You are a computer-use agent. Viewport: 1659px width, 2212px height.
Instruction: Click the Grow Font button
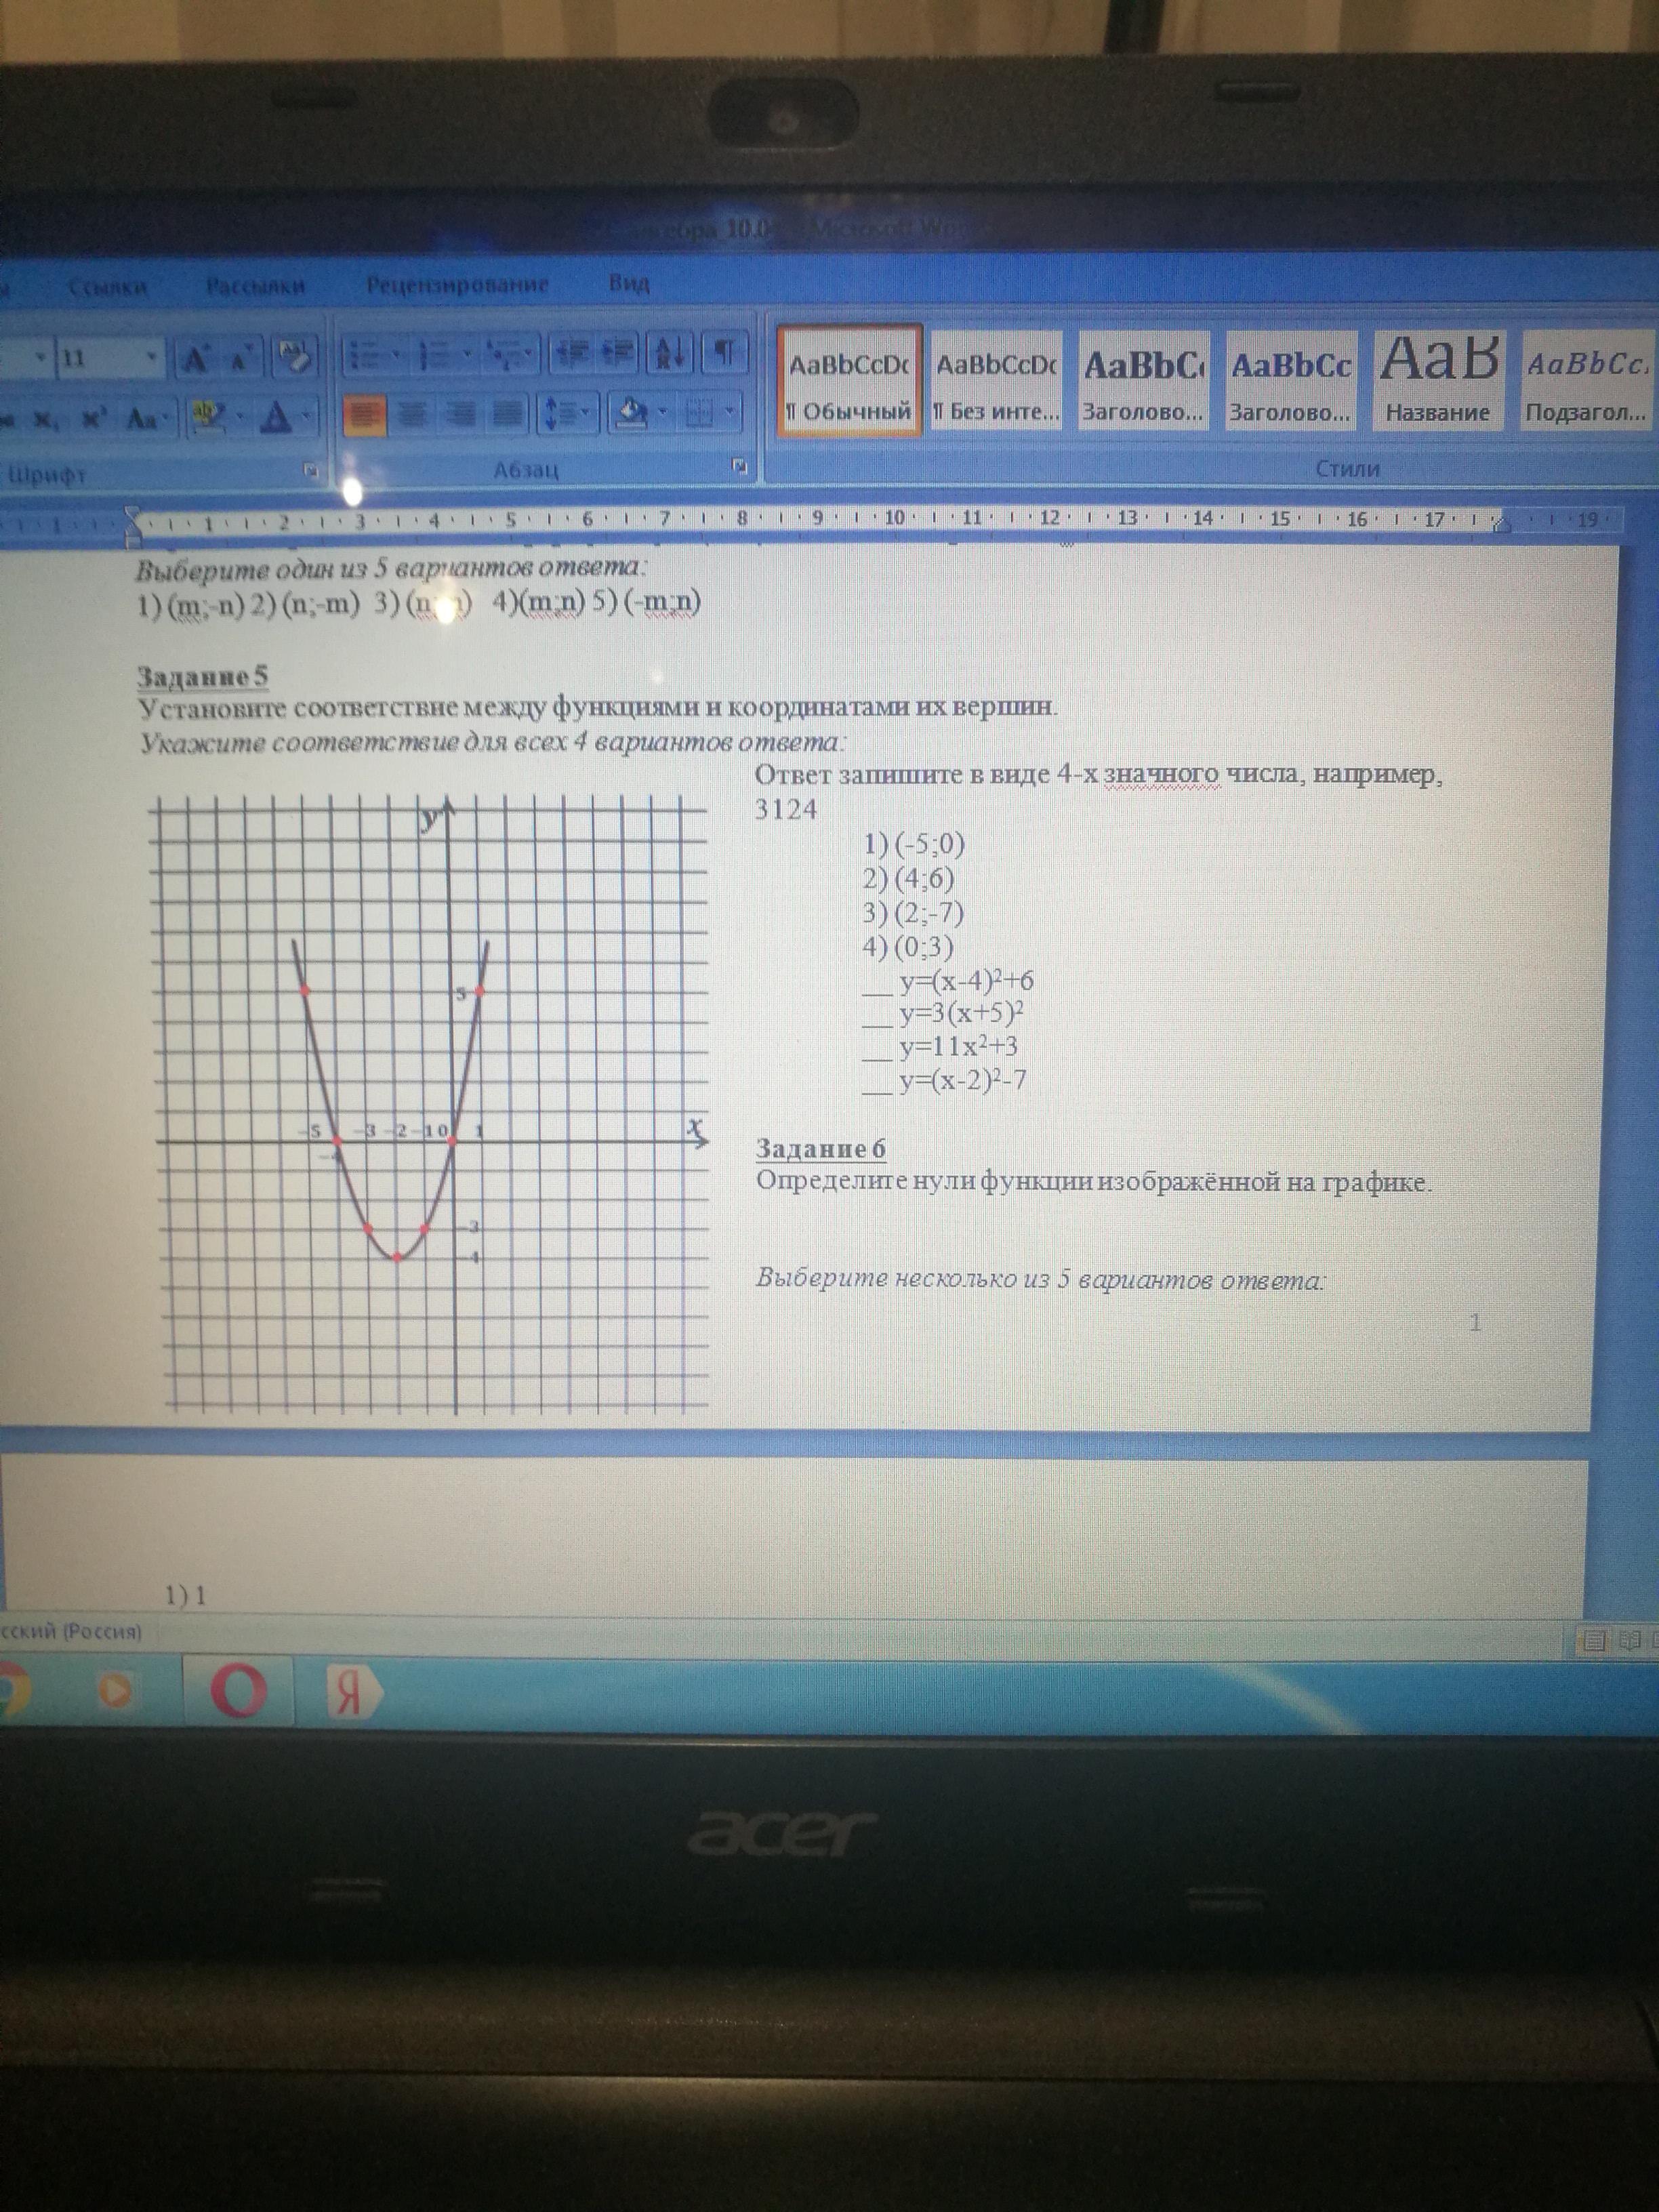[196, 357]
